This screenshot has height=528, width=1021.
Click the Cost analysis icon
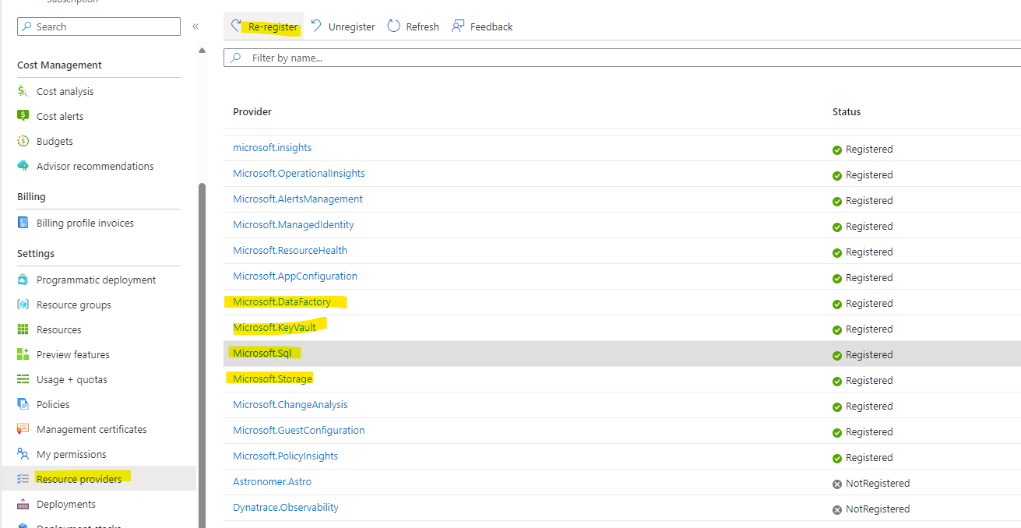point(23,91)
